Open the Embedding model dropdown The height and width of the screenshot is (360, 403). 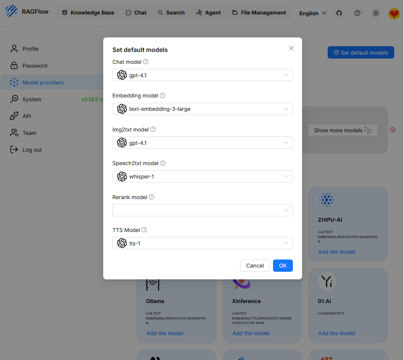(x=202, y=109)
